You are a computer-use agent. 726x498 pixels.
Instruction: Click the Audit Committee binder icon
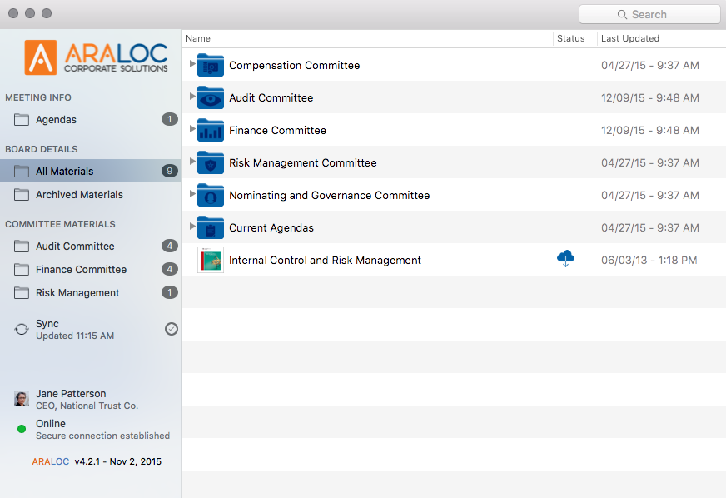point(210,97)
